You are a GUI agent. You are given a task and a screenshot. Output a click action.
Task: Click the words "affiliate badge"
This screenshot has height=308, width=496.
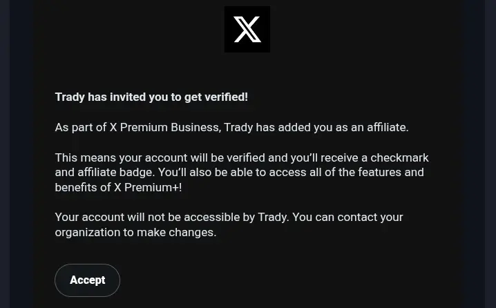(114, 173)
